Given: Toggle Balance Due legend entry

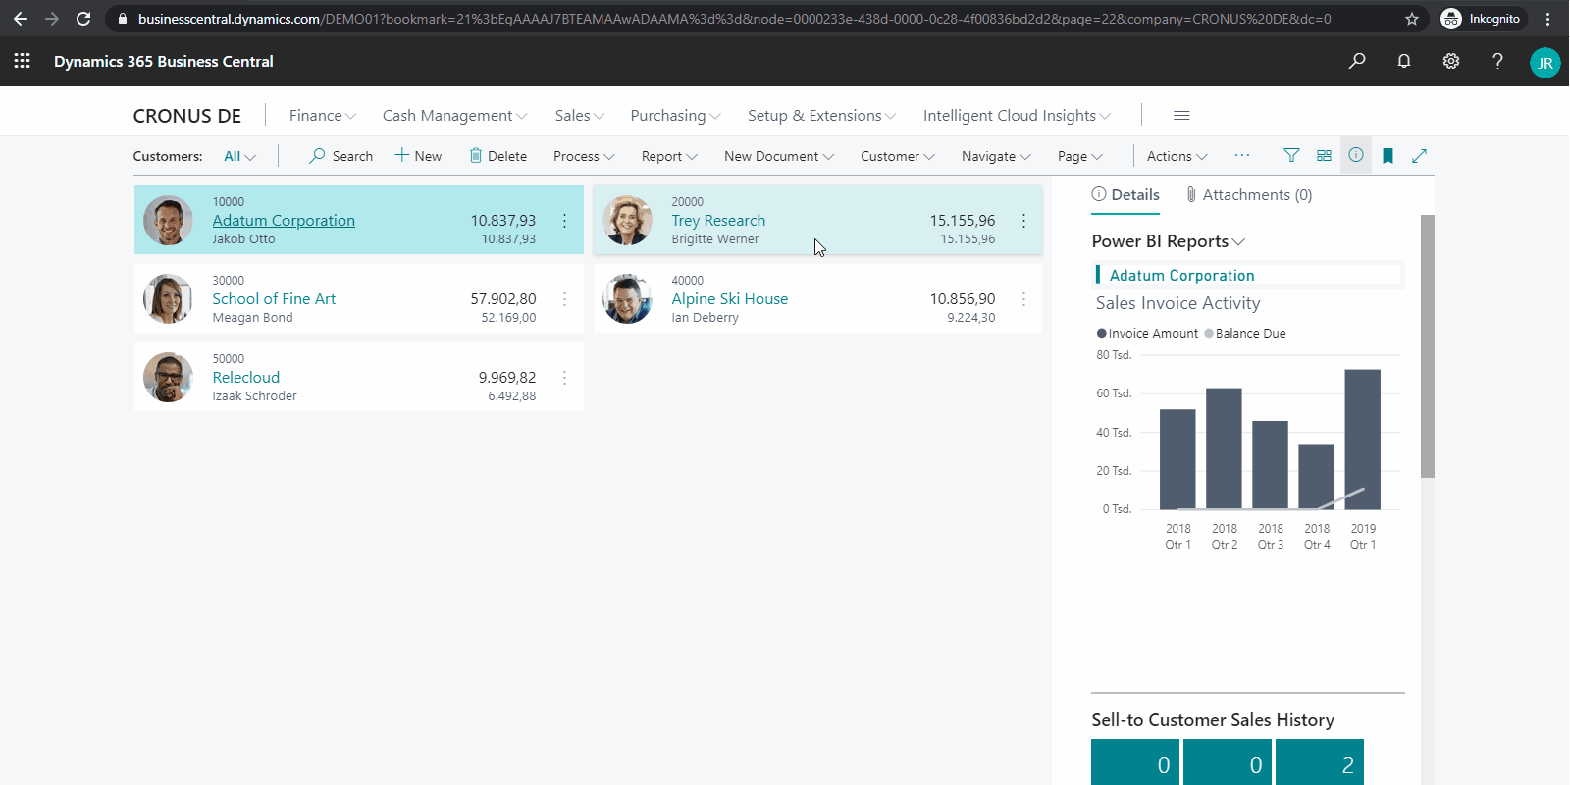Looking at the screenshot, I should point(1245,334).
